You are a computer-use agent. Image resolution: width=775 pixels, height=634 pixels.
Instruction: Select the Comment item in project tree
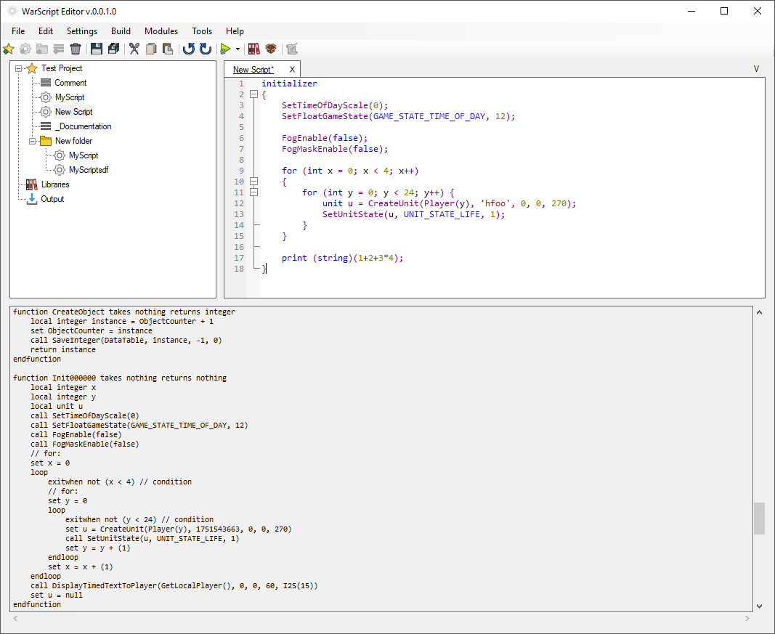70,83
